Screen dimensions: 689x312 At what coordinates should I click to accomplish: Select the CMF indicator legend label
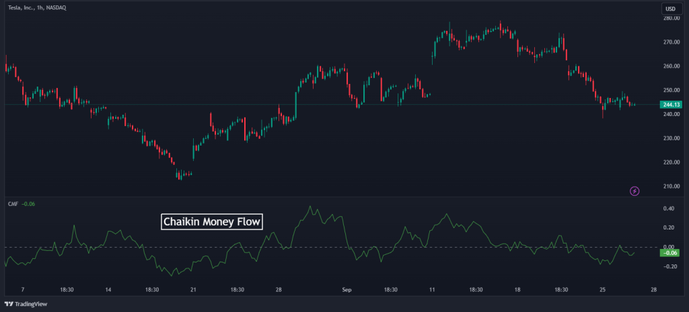11,204
